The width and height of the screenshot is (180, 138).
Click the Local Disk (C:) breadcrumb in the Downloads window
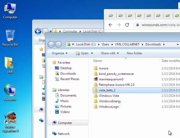(x=86, y=44)
